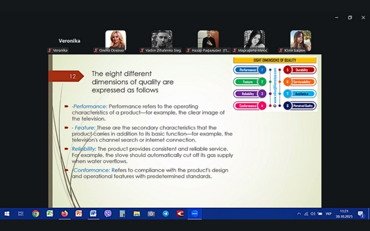Launch Excel from the taskbar
The height and width of the screenshot is (231, 370).
pos(50,214)
